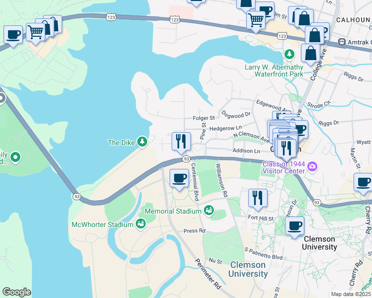Viewport: 372px width, 298px height.
Task: Select the Addison Ln street label
Action: click(246, 150)
